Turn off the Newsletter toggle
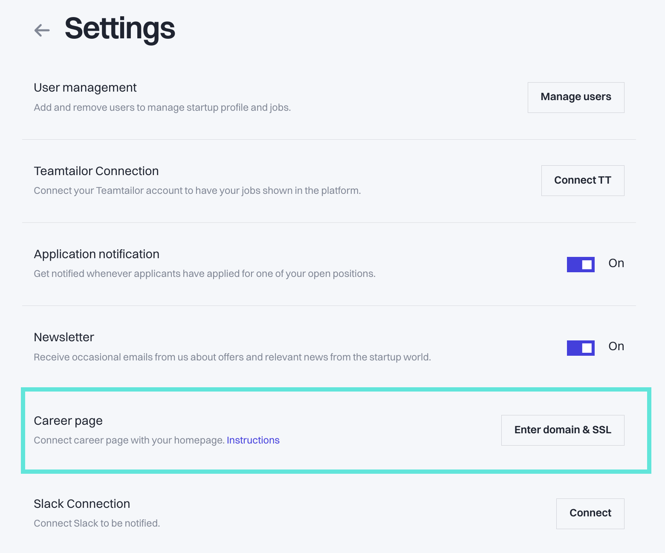Image resolution: width=665 pixels, height=553 pixels. pos(580,348)
